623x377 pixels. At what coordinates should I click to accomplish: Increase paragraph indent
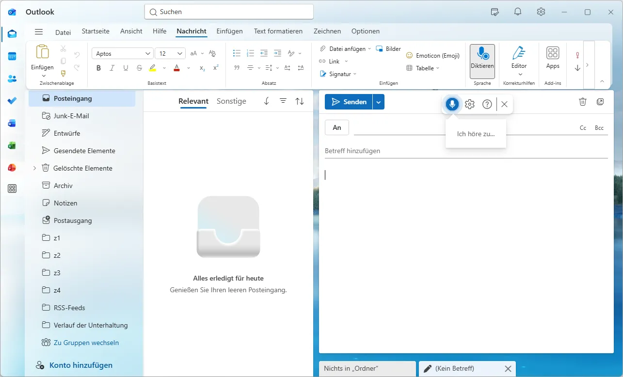pos(277,53)
